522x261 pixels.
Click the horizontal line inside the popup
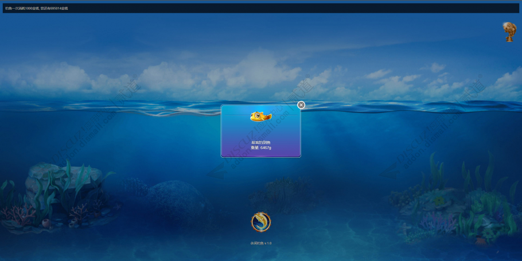[260, 115]
